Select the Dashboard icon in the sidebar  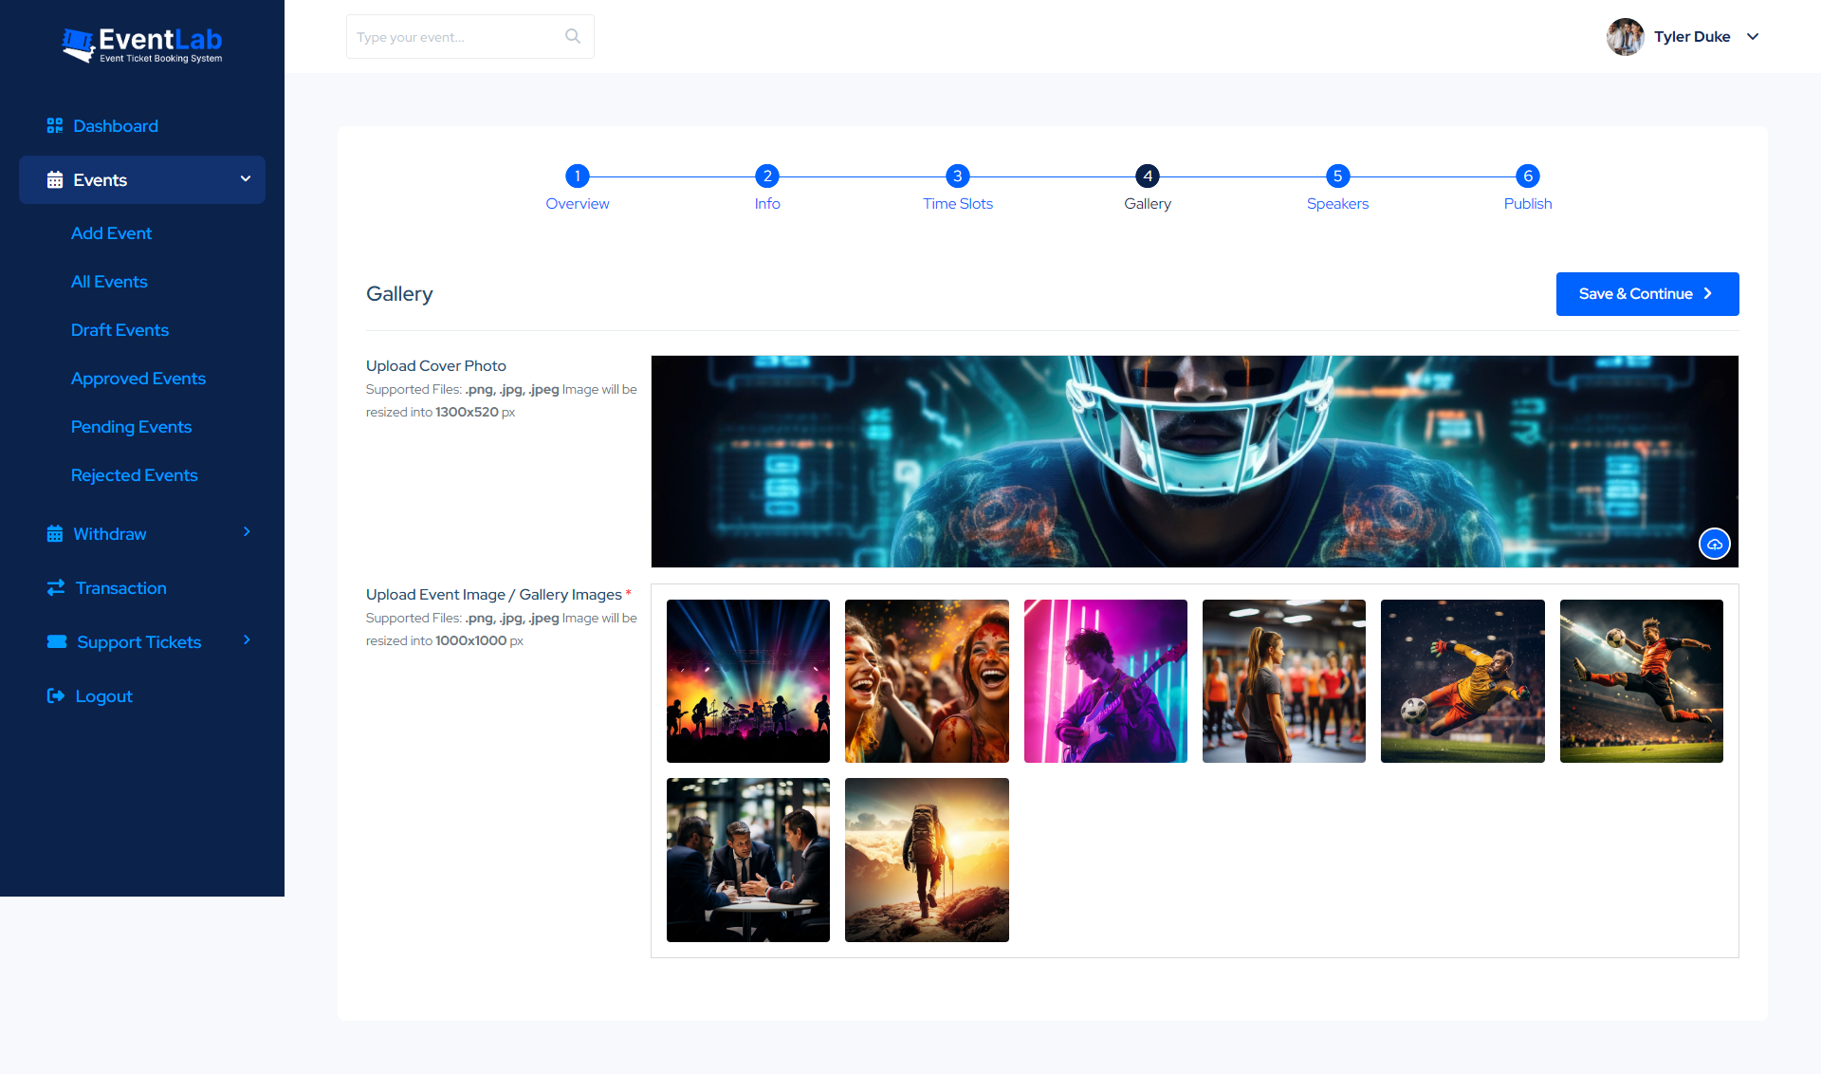coord(54,124)
